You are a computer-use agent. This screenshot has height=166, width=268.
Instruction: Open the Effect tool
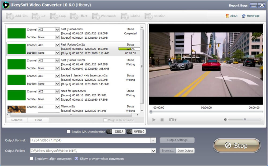[79, 16]
